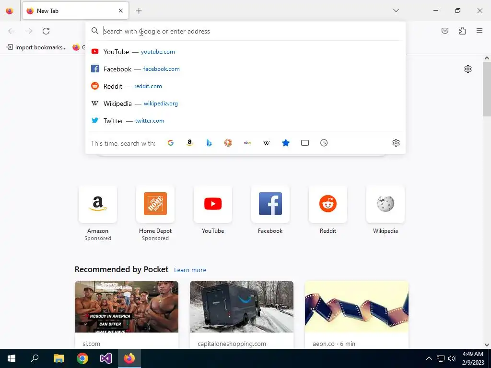Search this time with Bing icon
Image resolution: width=491 pixels, height=368 pixels.
209,143
